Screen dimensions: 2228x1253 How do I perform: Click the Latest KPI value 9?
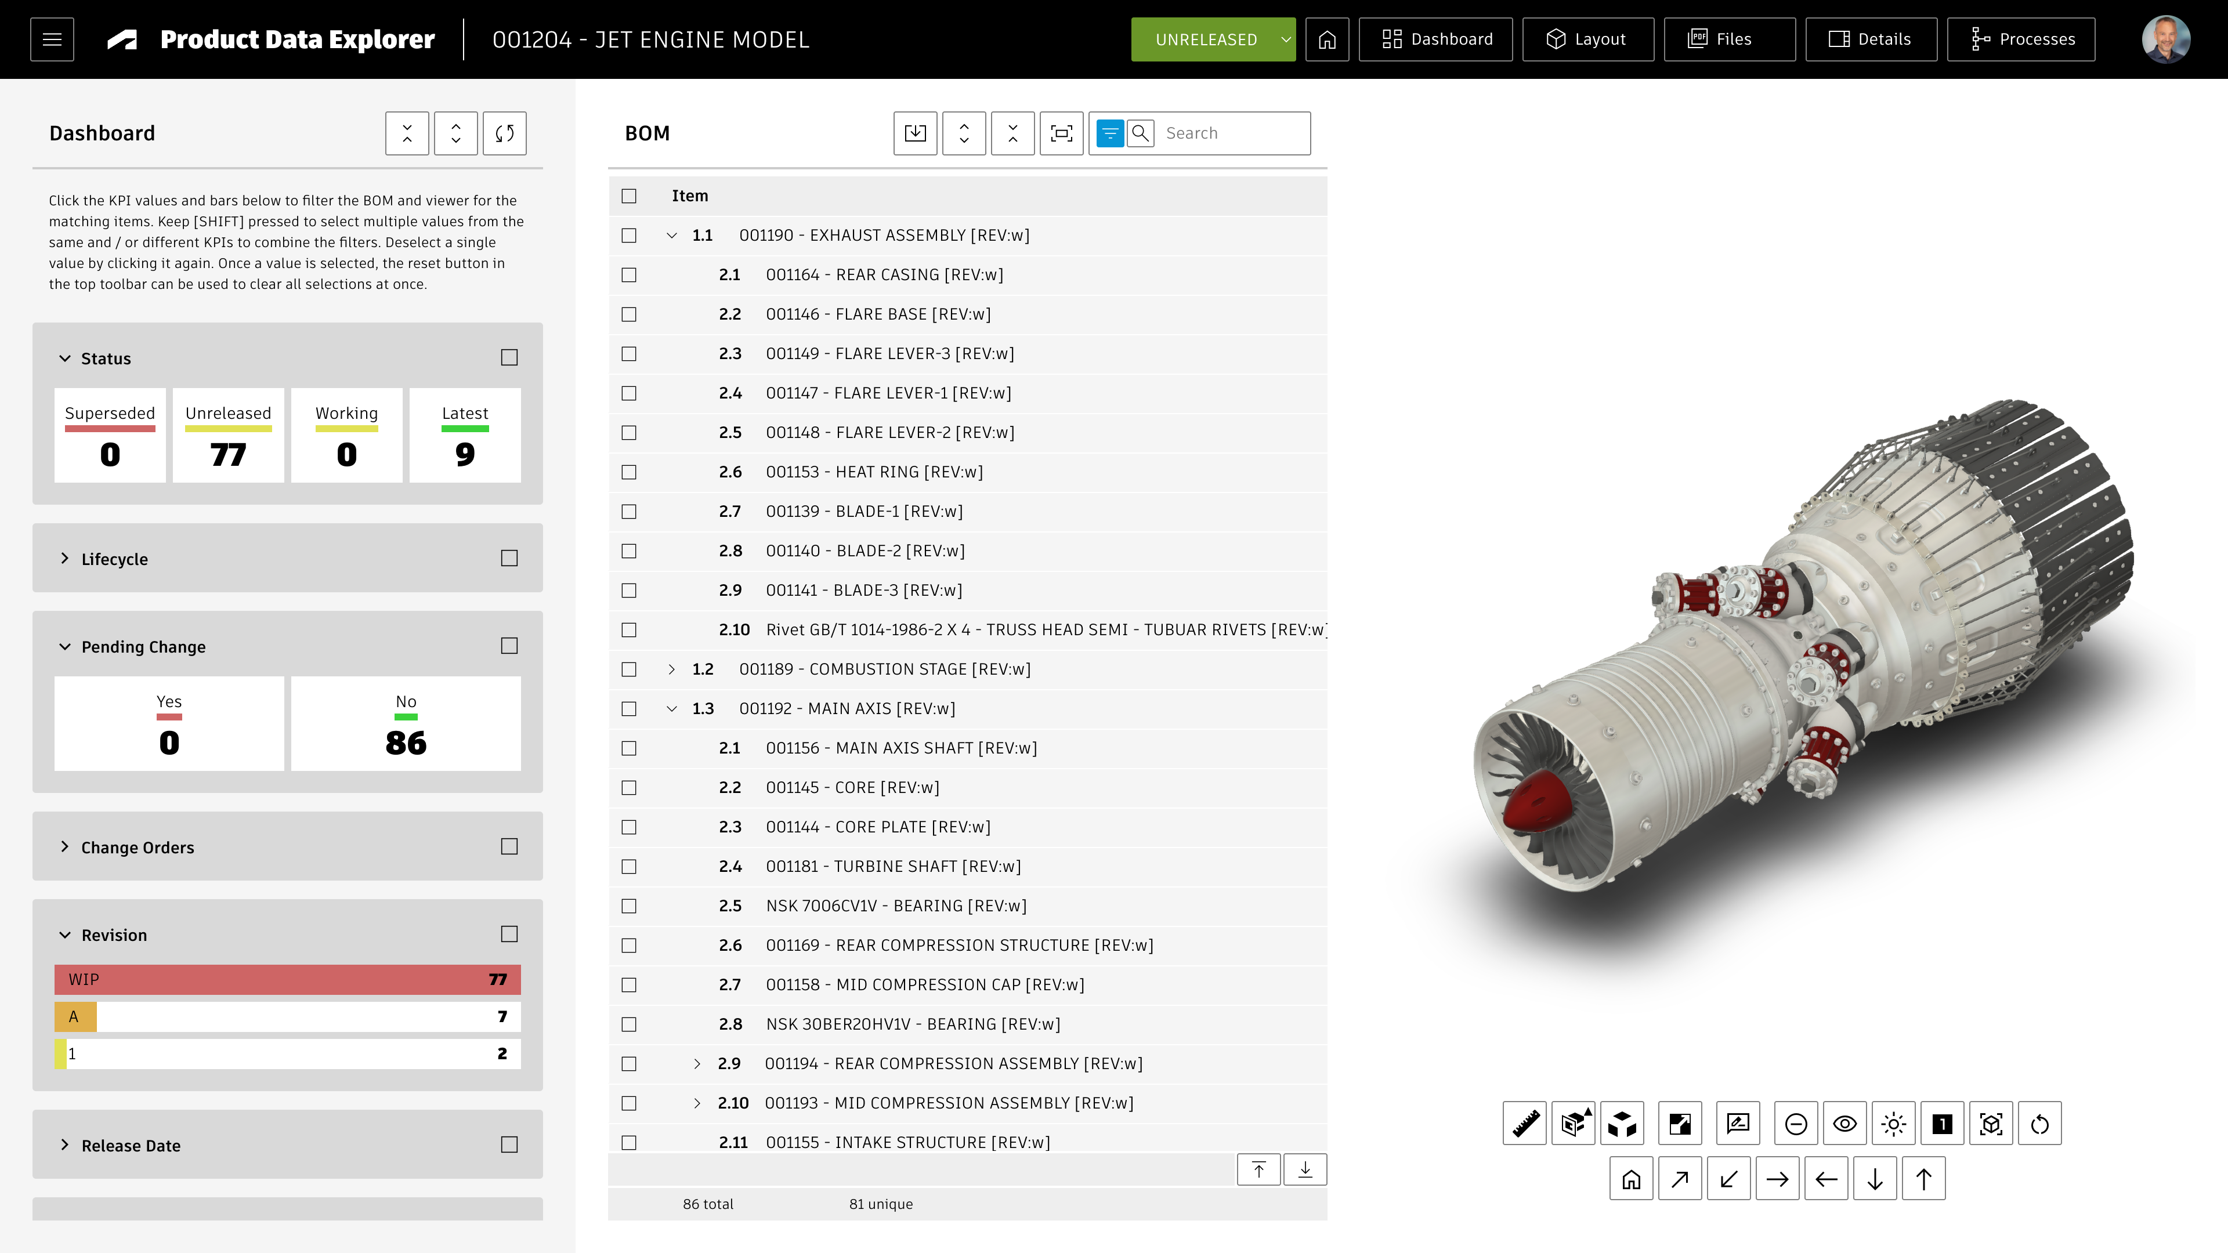click(x=464, y=453)
